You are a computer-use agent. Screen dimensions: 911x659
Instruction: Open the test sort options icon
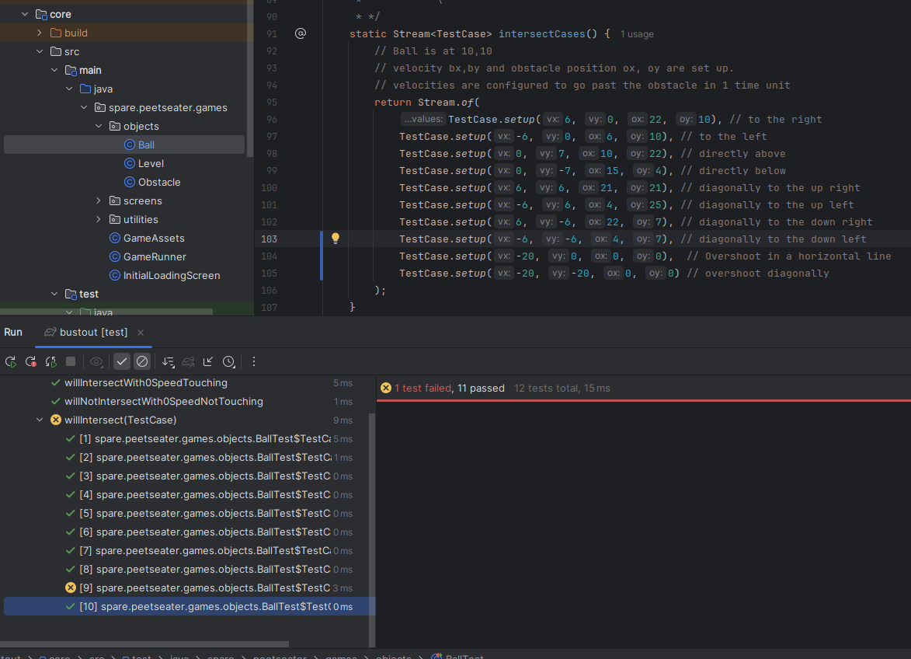pos(168,361)
